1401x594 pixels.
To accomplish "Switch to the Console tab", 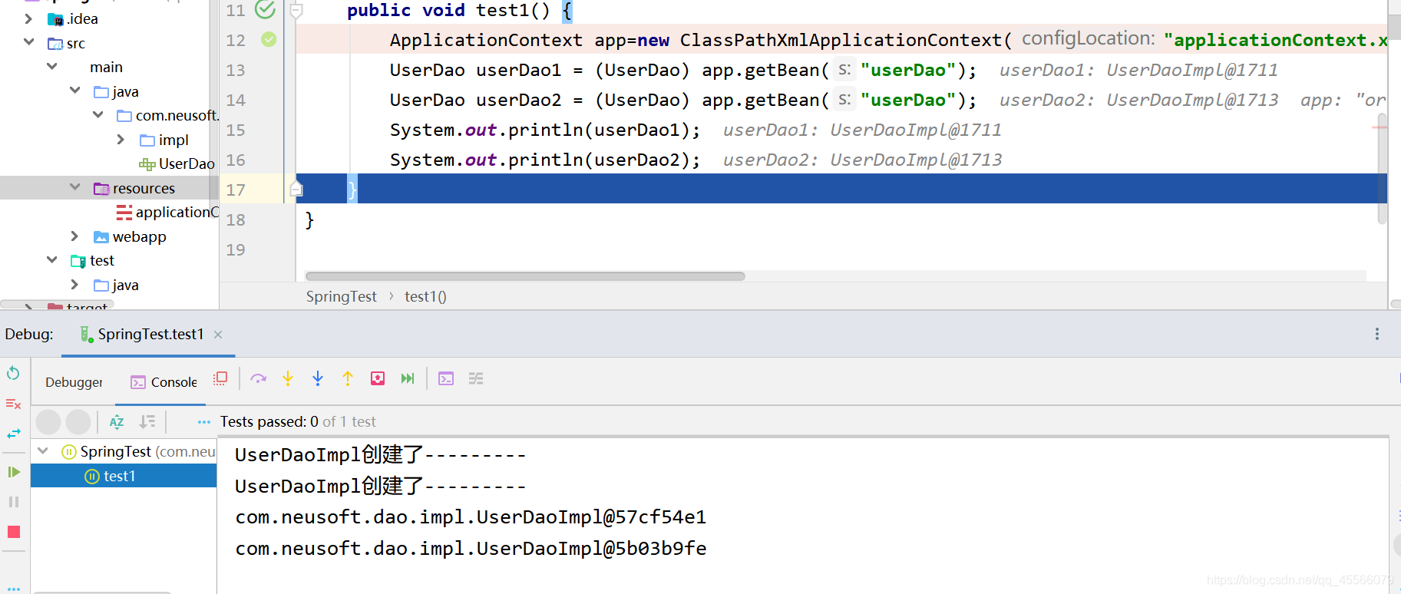I will coord(164,382).
